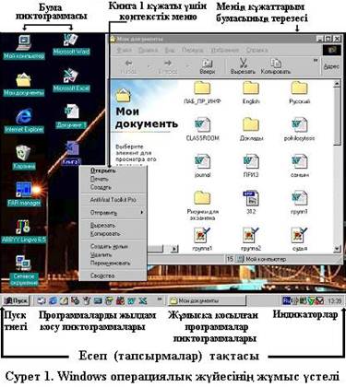
Task: Click the Вверх up-folder toolbar icon
Action: click(208, 66)
